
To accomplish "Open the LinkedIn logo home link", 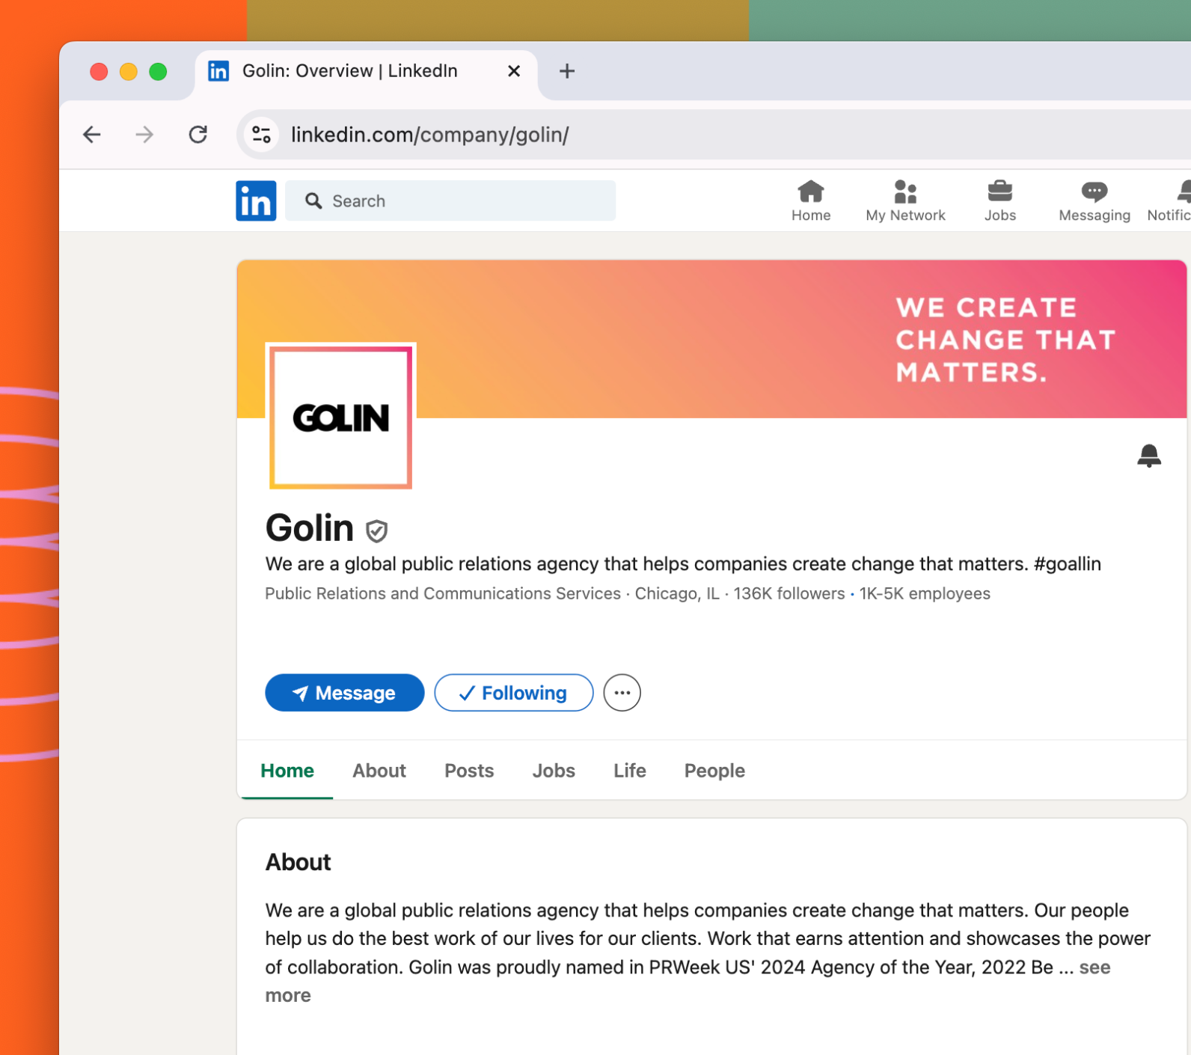I will pyautogui.click(x=256, y=201).
